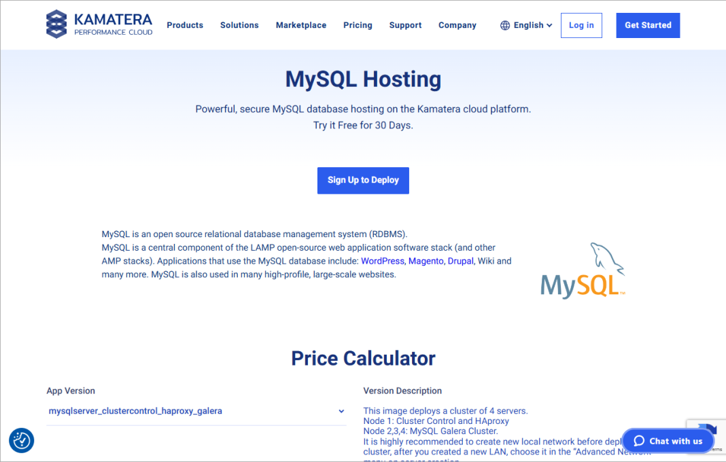This screenshot has height=462, width=726.
Task: Click the globe language icon
Action: tap(504, 25)
